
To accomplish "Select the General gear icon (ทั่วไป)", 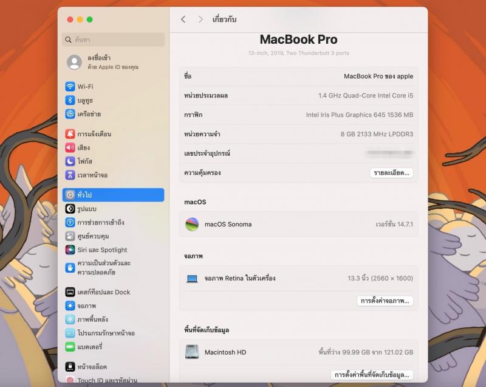I will (x=70, y=195).
